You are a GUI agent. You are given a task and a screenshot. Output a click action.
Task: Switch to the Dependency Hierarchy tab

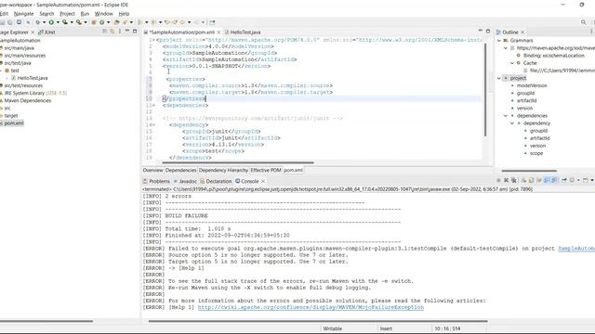pos(223,171)
